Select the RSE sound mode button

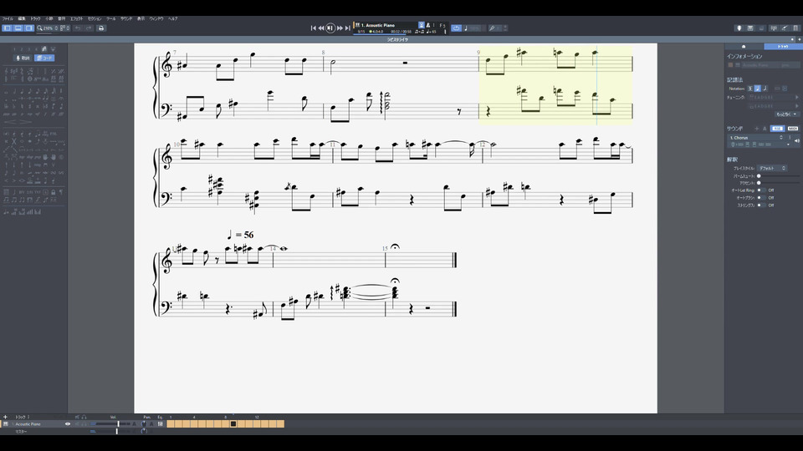[777, 129]
